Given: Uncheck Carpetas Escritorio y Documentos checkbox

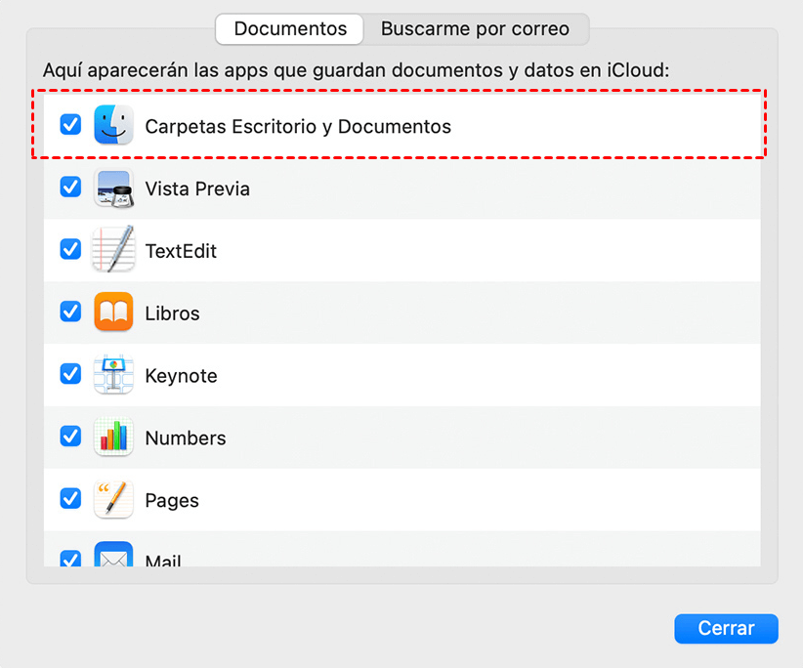Looking at the screenshot, I should coord(70,125).
